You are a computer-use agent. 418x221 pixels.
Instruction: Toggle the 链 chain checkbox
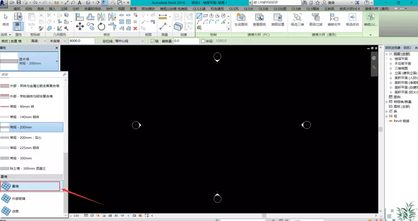coord(153,41)
